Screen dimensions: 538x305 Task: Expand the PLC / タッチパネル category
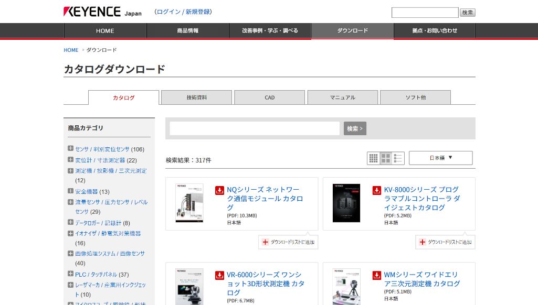(x=70, y=274)
